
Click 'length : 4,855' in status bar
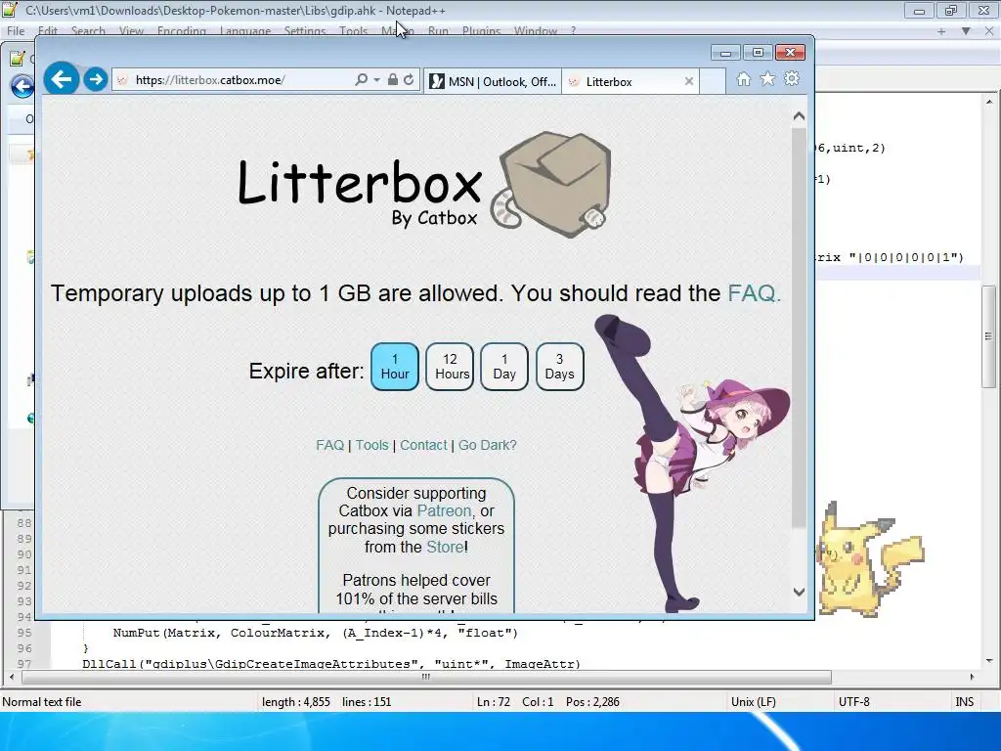pos(296,702)
